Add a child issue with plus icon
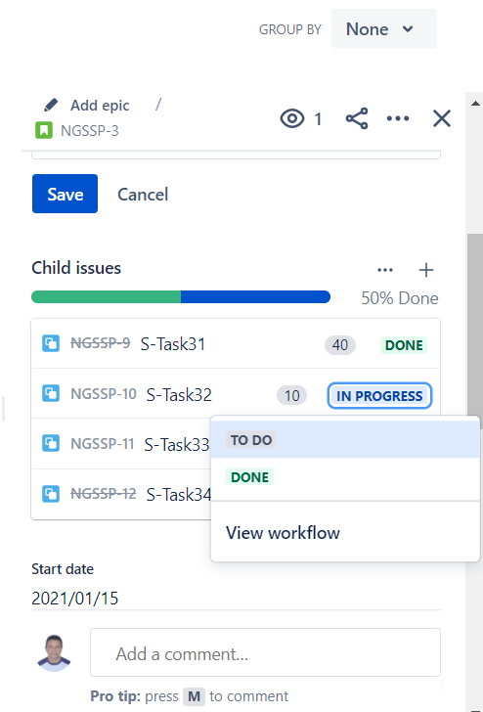This screenshot has width=483, height=712. 426,270
